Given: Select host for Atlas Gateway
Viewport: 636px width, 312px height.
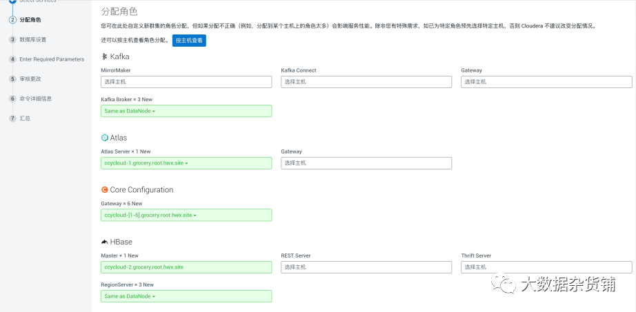Looking at the screenshot, I should pyautogui.click(x=366, y=163).
